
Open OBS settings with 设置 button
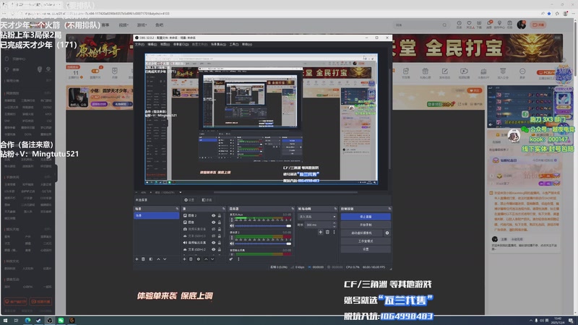[x=366, y=249]
